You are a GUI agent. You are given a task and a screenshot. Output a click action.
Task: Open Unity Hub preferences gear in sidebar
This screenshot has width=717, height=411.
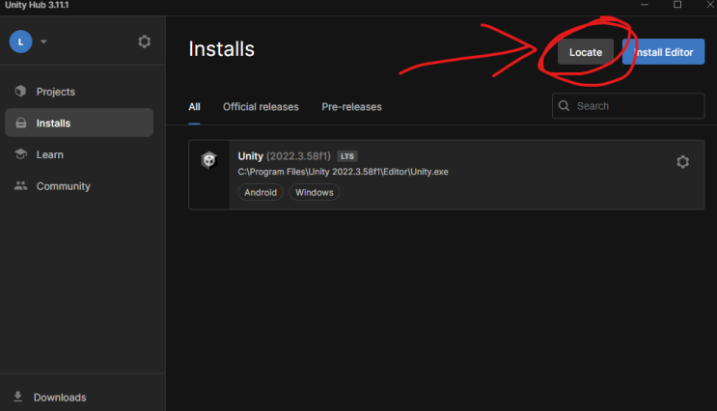point(145,41)
